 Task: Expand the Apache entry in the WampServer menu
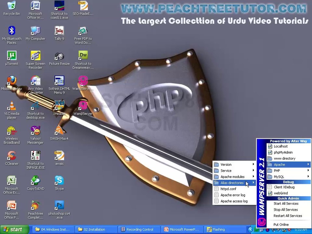[289, 164]
